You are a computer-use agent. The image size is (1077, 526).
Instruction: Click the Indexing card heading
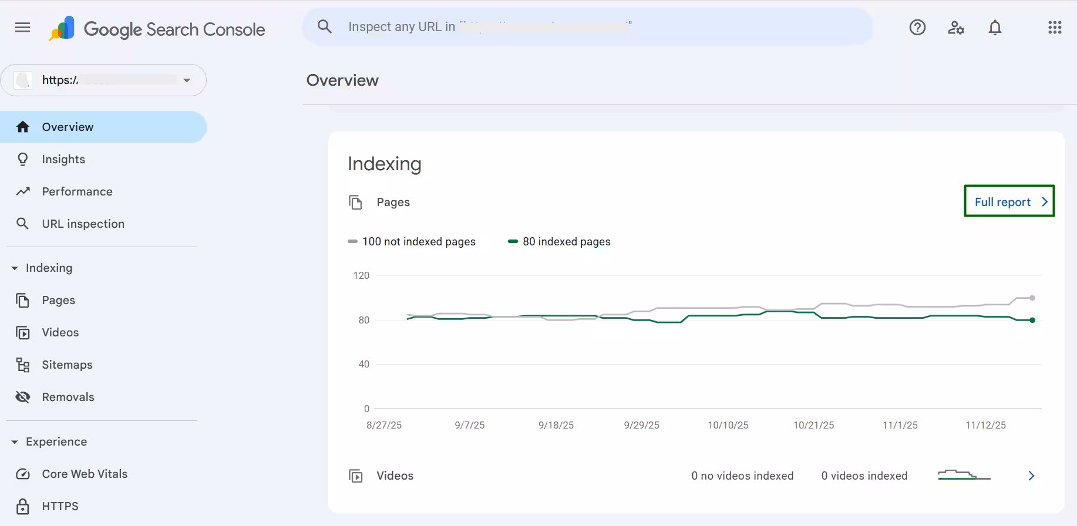pos(385,164)
